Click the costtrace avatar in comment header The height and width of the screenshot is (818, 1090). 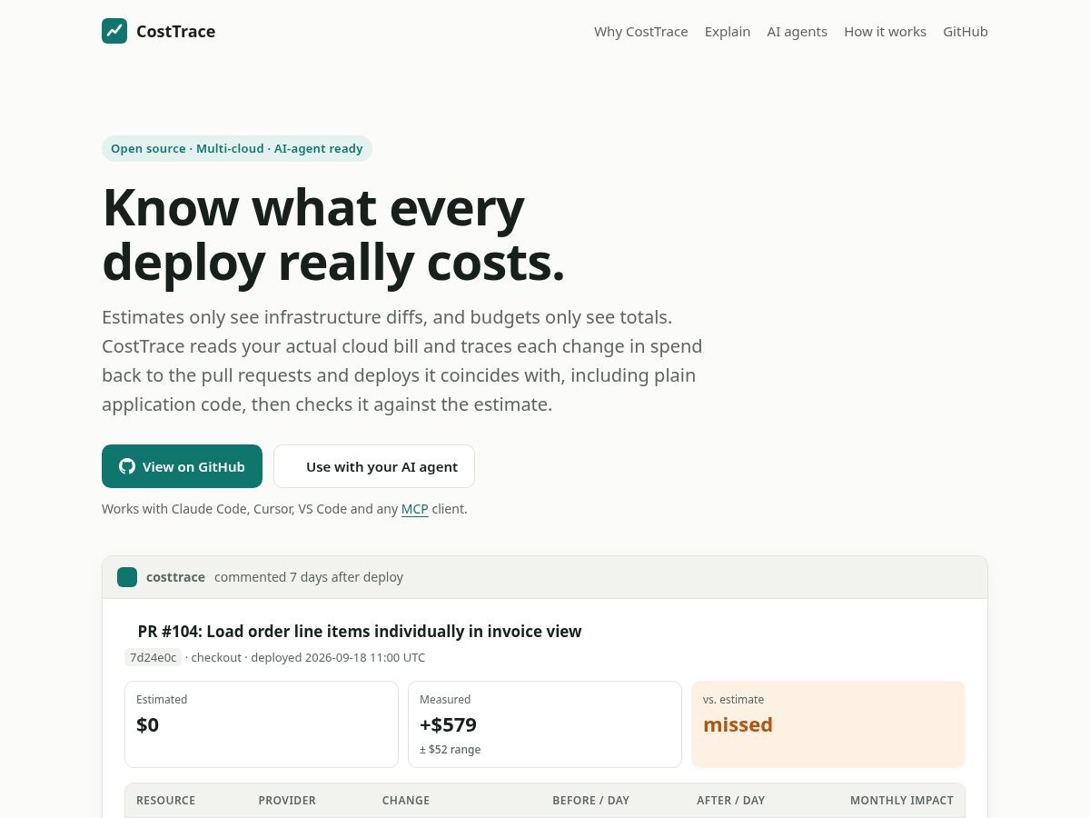click(127, 577)
